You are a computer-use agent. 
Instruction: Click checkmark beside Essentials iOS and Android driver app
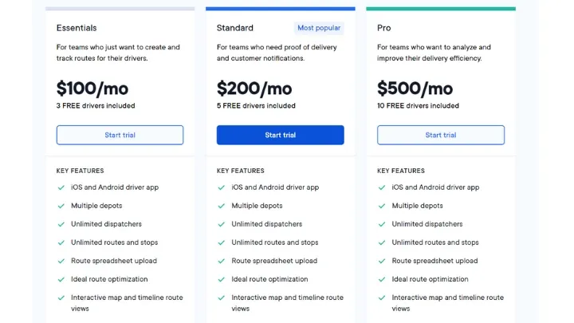click(61, 187)
